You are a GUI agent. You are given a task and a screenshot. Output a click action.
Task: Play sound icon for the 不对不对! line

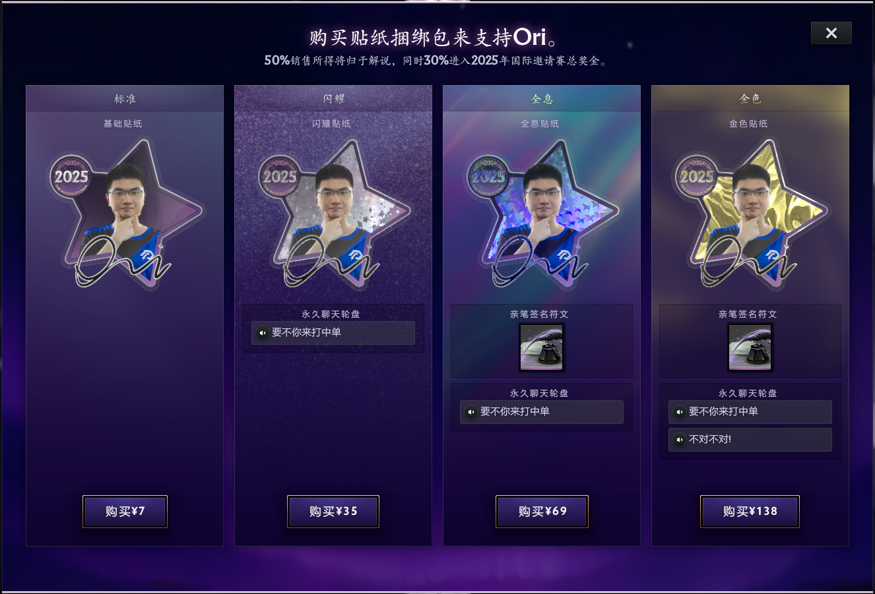coord(680,440)
